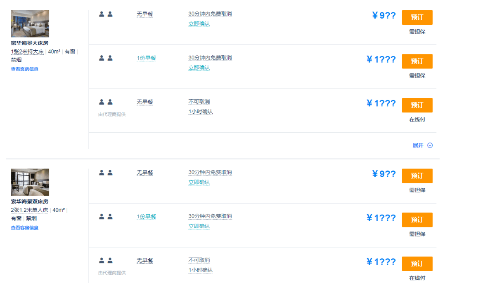This screenshot has width=478, height=283.
Task: Open the 豪华海景双床房 room photo
Action: coord(30,182)
